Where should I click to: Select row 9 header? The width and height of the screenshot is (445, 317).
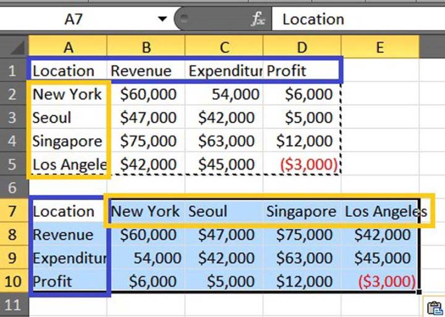14,258
